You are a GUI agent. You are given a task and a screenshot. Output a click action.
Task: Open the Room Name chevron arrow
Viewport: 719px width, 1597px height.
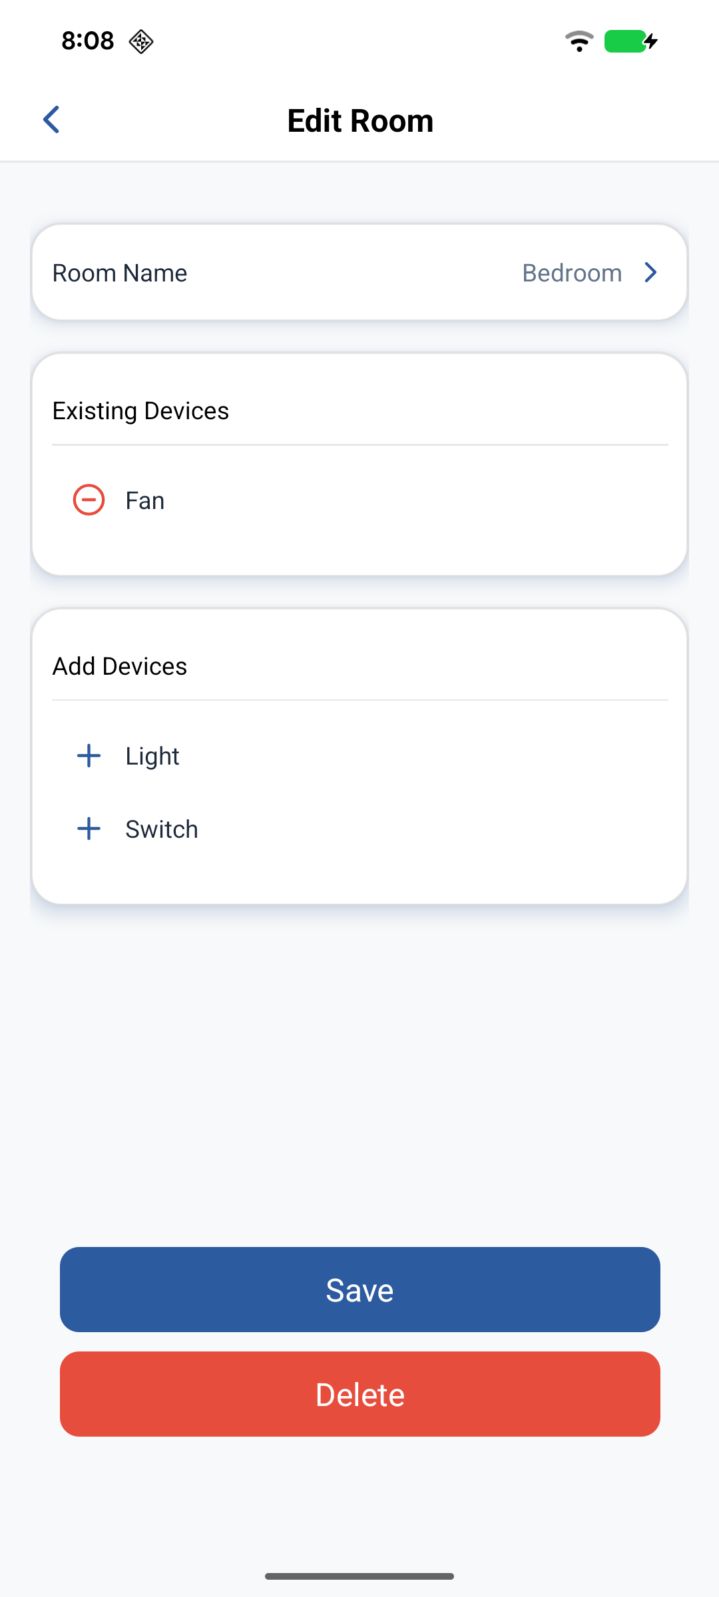pyautogui.click(x=650, y=272)
